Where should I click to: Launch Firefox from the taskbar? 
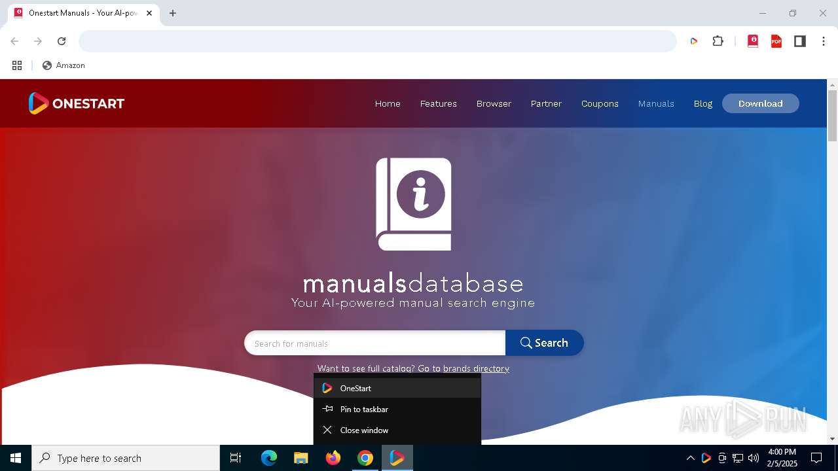click(x=333, y=458)
